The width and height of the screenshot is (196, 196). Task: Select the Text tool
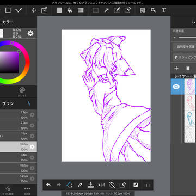click(164, 10)
